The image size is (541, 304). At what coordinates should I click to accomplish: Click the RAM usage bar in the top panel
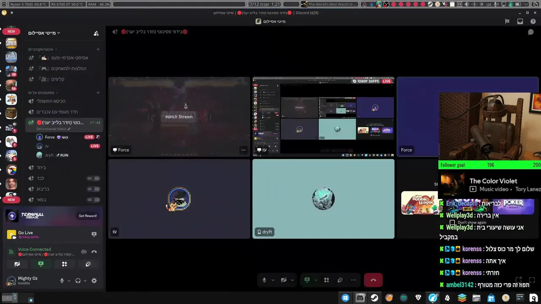[99, 4]
